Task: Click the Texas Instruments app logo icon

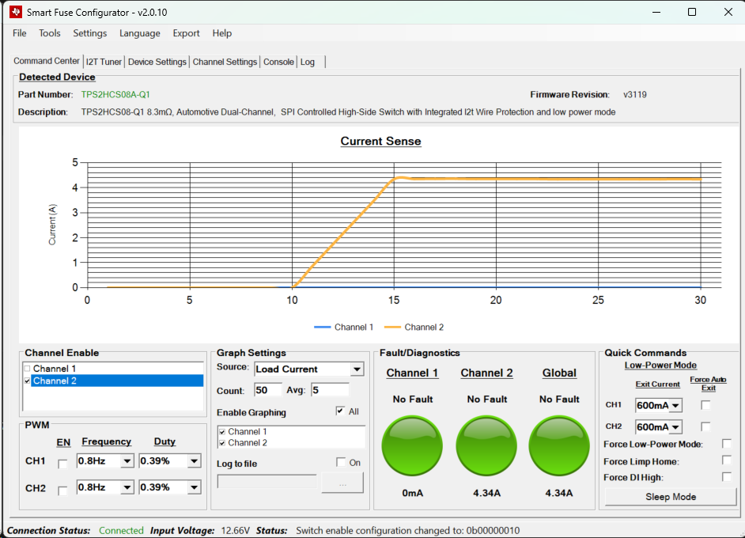Action: [x=15, y=12]
